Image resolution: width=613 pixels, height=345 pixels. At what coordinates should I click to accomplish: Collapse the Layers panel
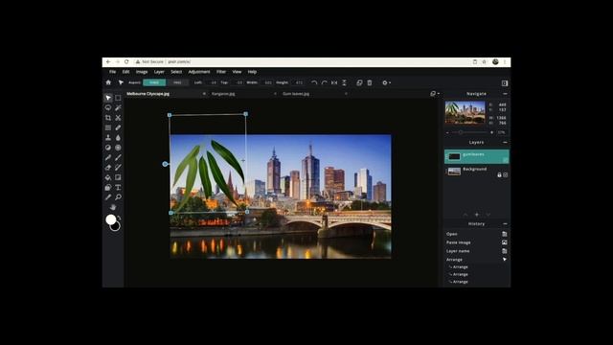tap(505, 143)
